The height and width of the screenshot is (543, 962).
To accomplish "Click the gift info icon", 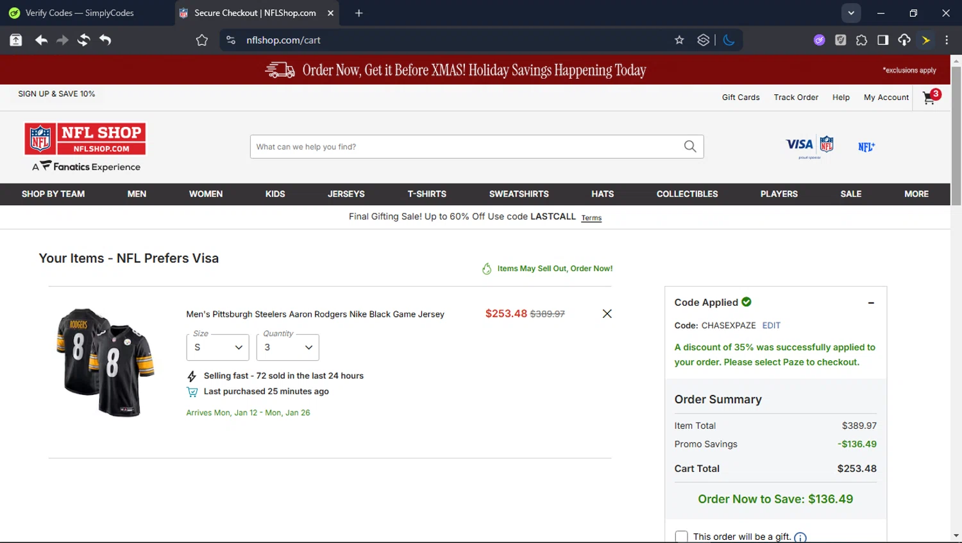I will (800, 537).
